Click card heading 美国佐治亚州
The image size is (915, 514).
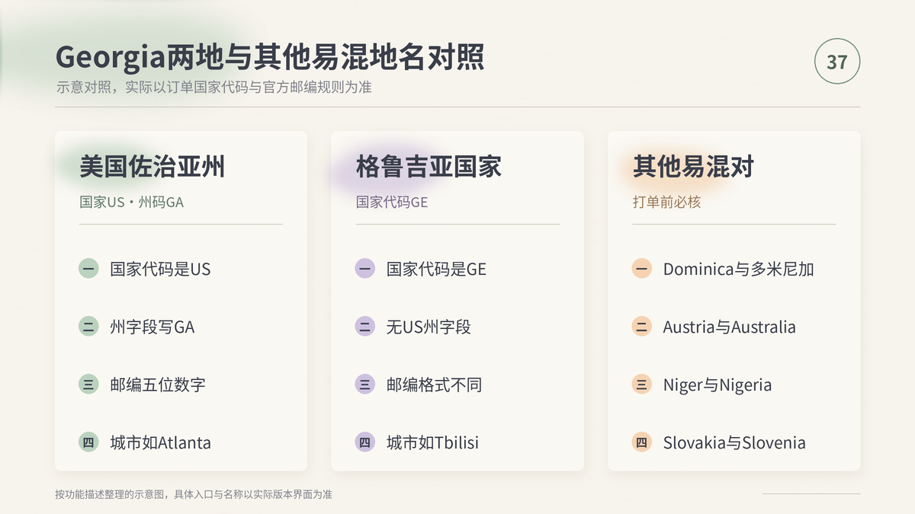[152, 166]
